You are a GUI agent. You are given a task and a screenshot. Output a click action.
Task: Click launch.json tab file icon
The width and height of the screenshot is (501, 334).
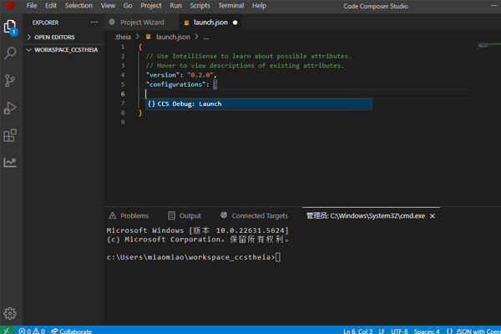[186, 23]
